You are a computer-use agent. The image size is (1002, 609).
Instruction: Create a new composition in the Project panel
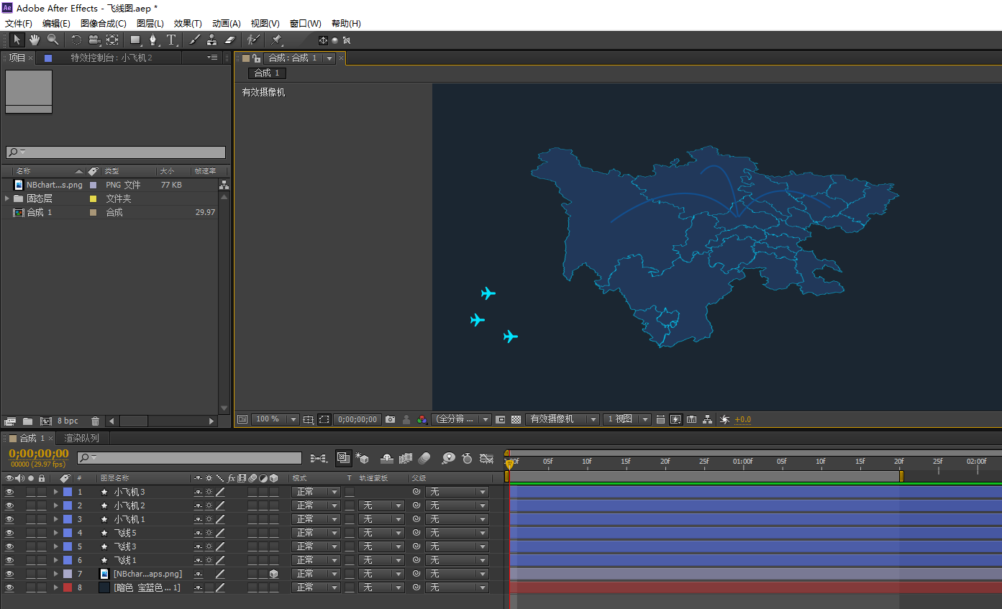pyautogui.click(x=45, y=421)
